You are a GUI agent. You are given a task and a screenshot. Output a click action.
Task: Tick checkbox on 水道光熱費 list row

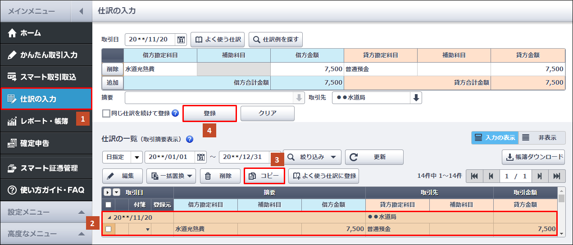(x=108, y=229)
